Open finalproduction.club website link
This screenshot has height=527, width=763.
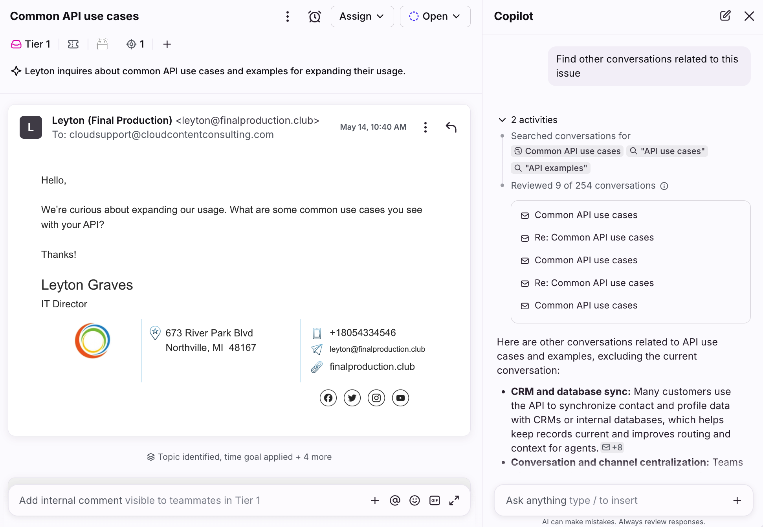(372, 367)
